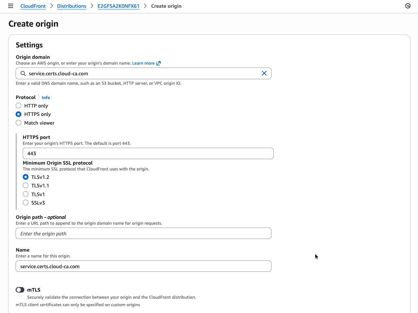Open the navigation sidebar hamburger menu

[11, 6]
